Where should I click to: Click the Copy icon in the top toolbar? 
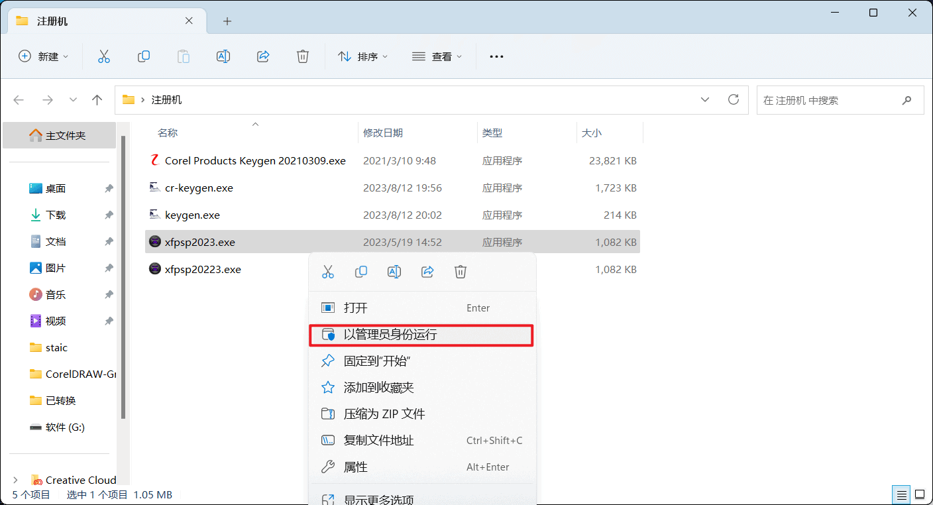click(x=143, y=56)
